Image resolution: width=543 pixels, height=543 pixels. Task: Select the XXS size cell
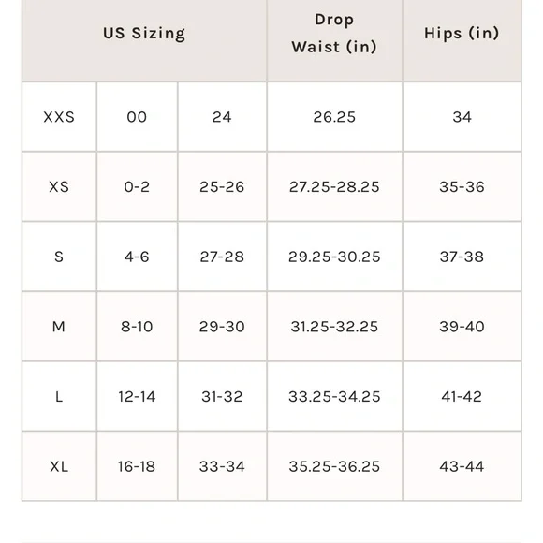point(59,117)
